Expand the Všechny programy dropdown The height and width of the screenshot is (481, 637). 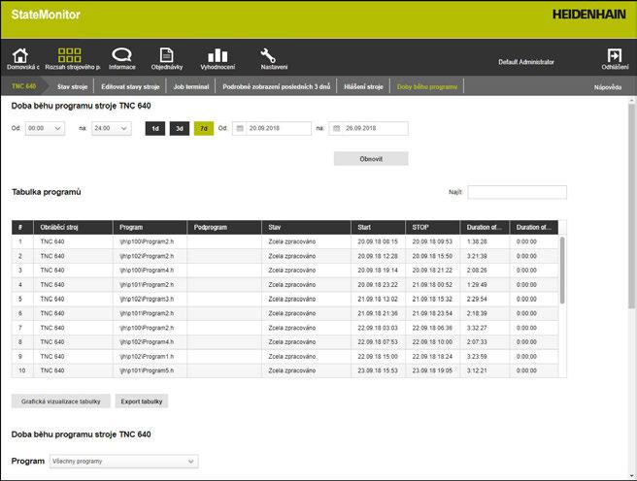click(124, 462)
